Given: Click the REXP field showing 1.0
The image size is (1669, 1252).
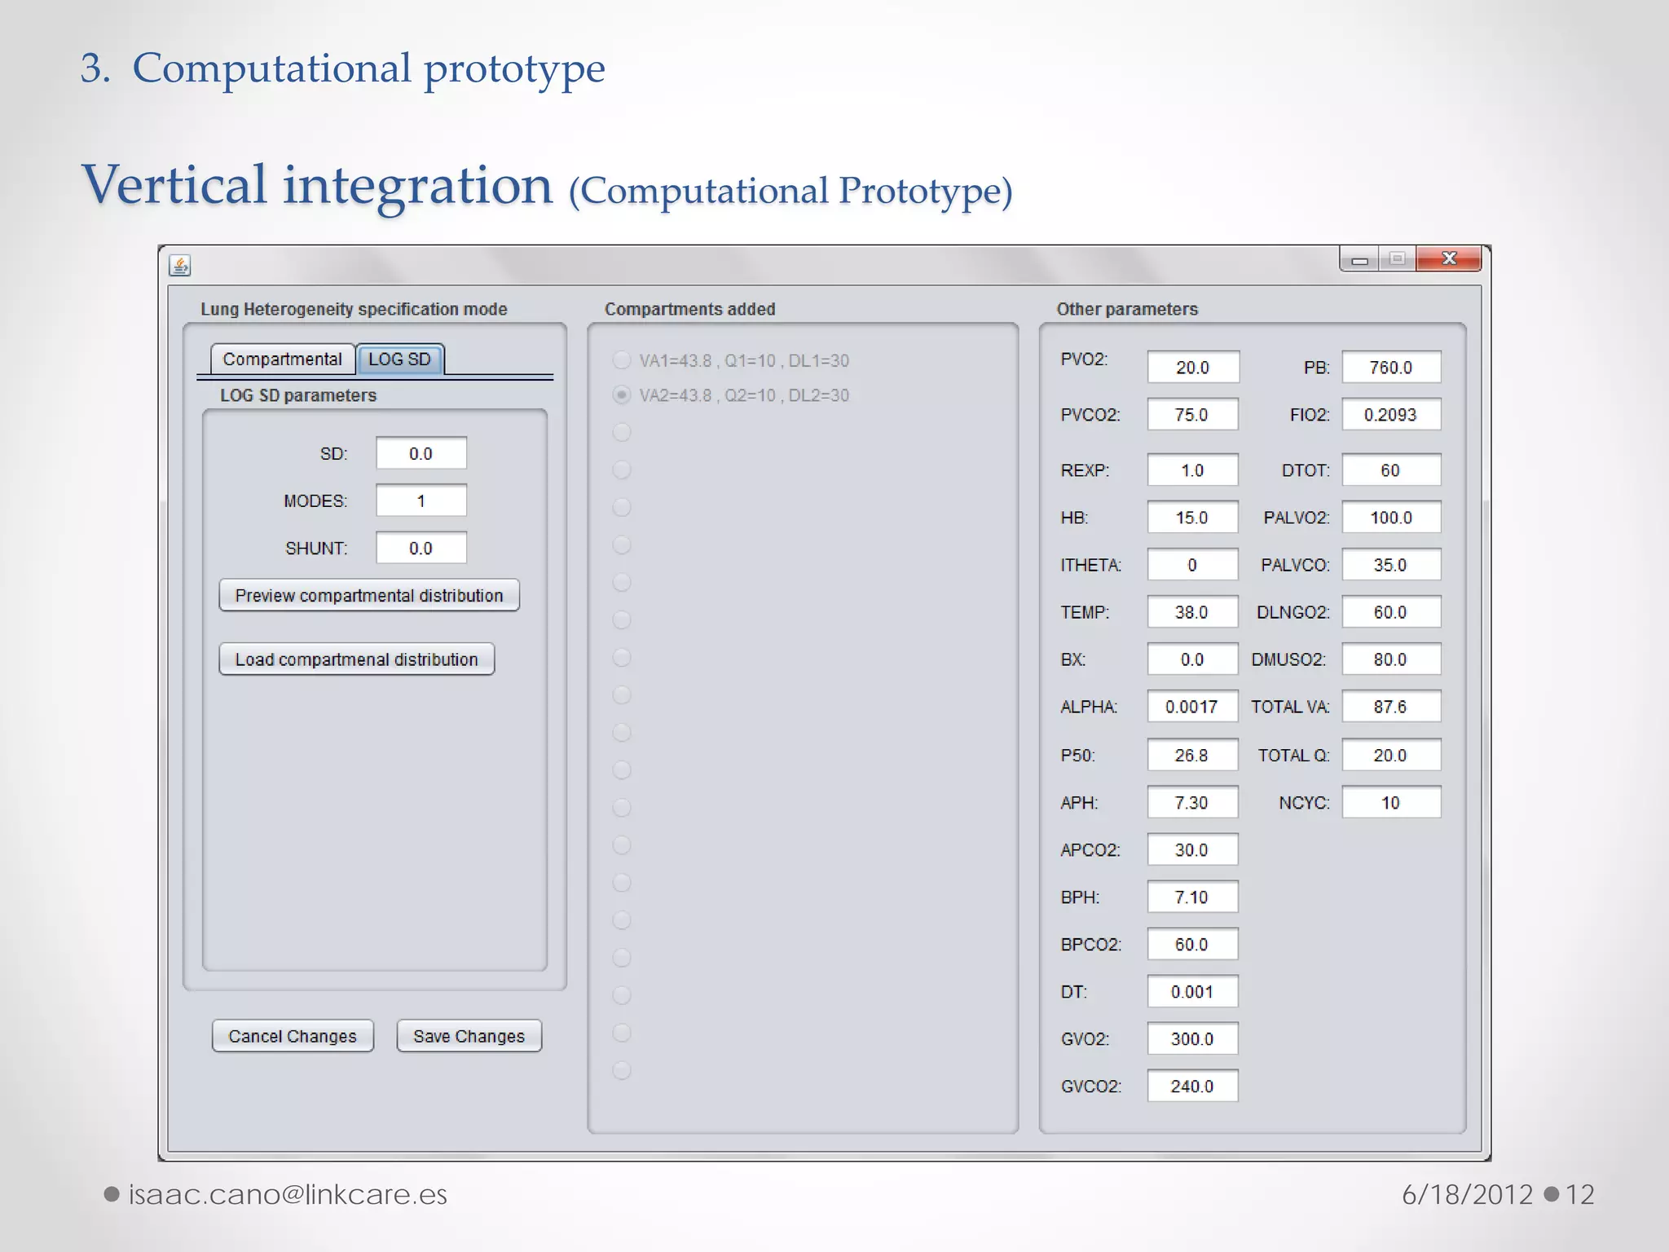Looking at the screenshot, I should pos(1193,469).
